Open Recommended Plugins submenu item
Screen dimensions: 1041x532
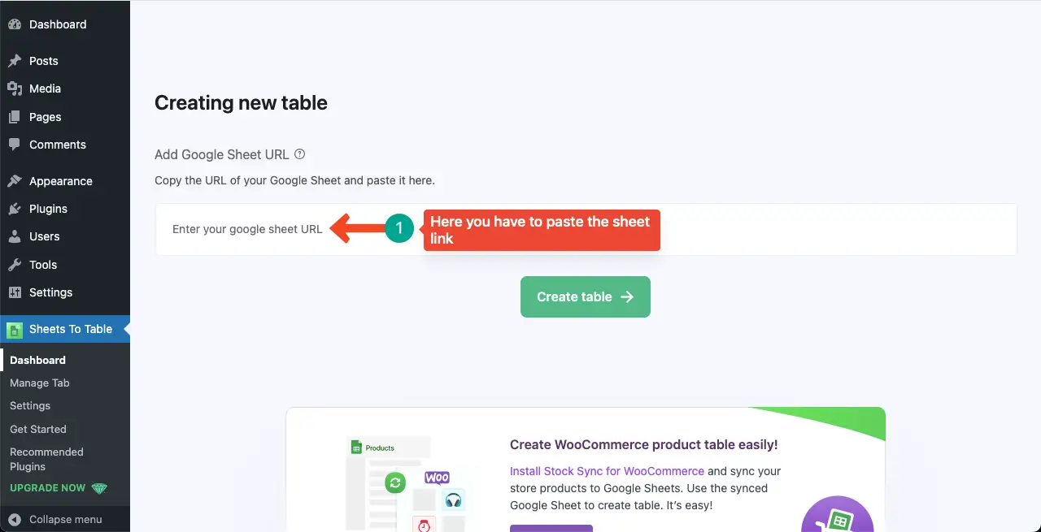[x=46, y=459]
